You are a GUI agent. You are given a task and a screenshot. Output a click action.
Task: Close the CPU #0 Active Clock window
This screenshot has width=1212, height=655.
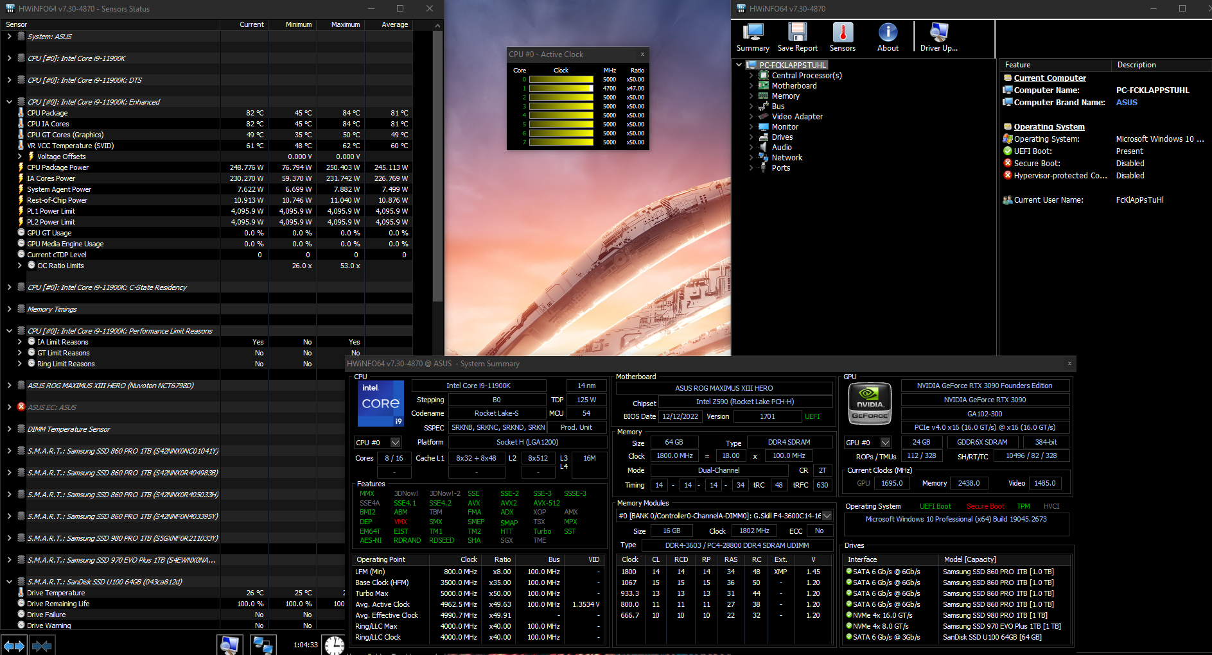click(642, 54)
